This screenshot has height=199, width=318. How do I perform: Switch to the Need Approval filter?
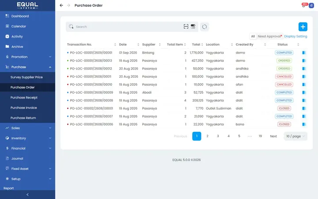coord(269,36)
